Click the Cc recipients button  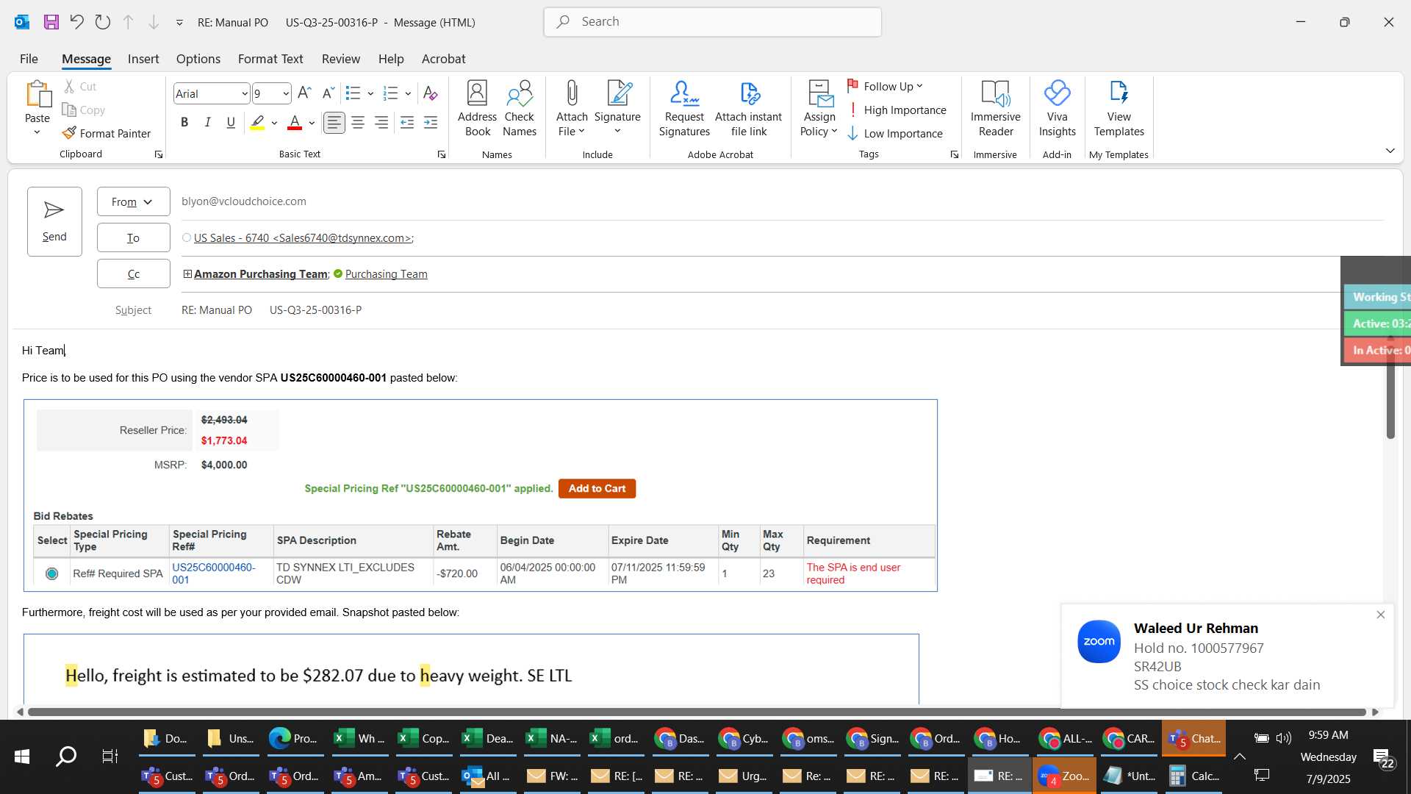133,273
